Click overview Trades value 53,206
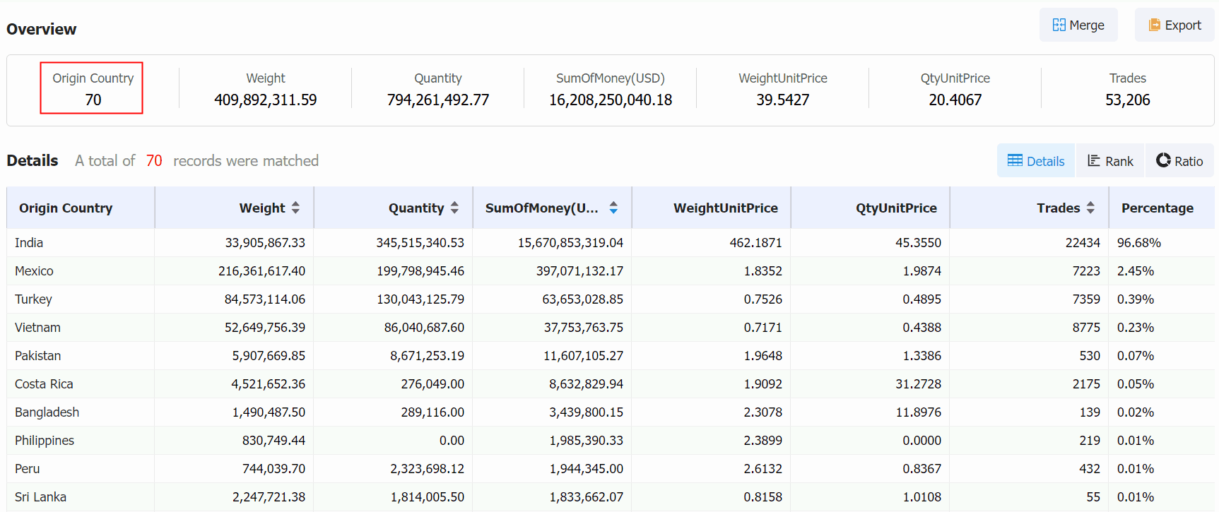Screen dimensions: 1219x512 click(x=1128, y=100)
